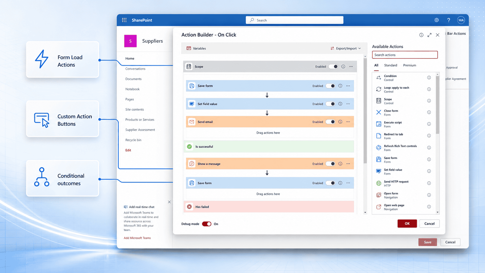
Task: Toggle Enabled on the Show a message step
Action: point(330,164)
